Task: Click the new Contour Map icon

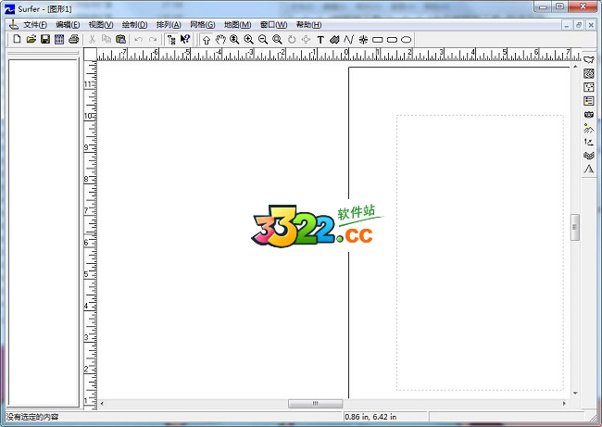Action: [x=588, y=73]
